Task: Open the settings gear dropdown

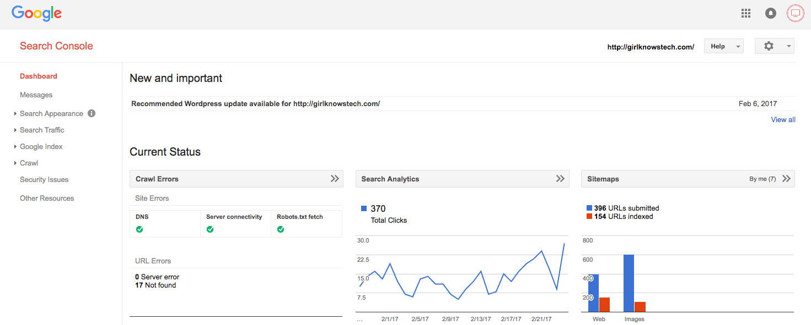Action: (774, 46)
